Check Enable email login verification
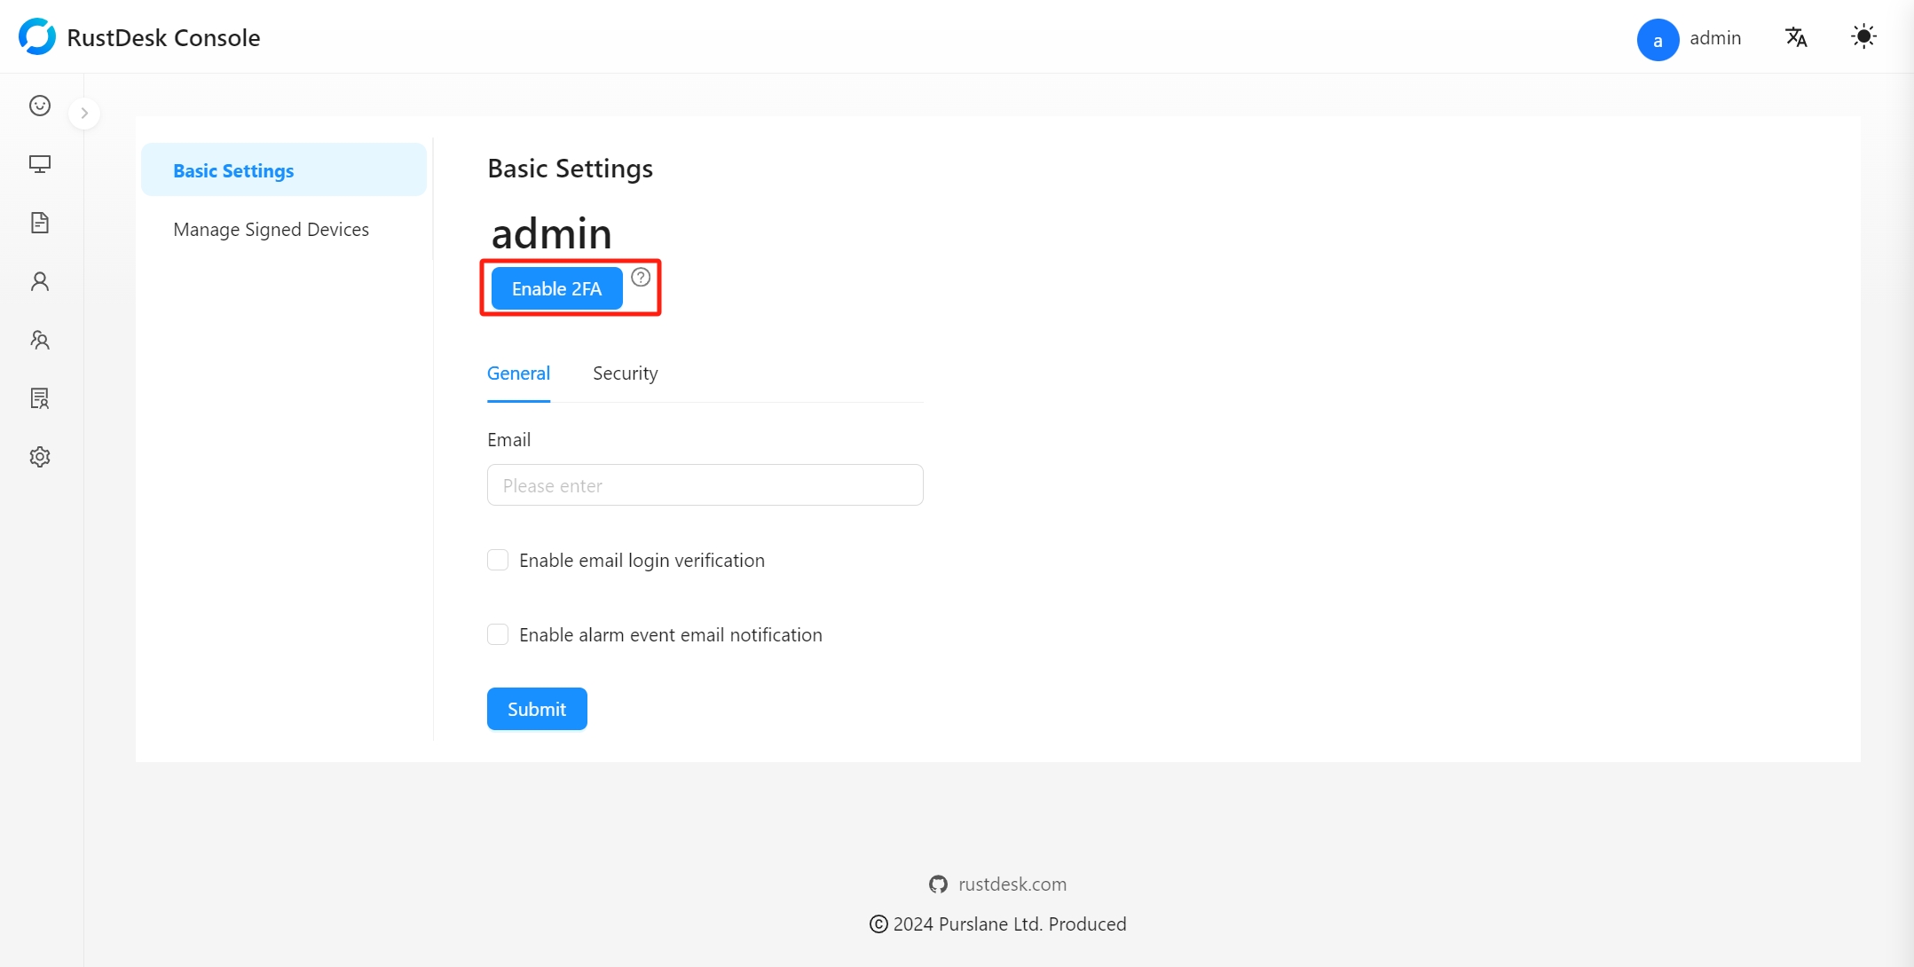This screenshot has width=1914, height=967. [x=498, y=560]
